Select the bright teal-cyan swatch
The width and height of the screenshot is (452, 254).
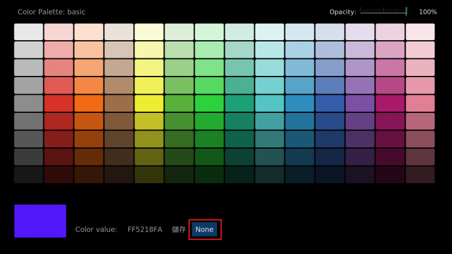coord(269,103)
